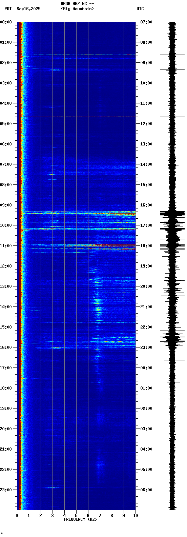Click the PDT '01:00' time tick label
This screenshot has height=537, width=187.
(6, 42)
